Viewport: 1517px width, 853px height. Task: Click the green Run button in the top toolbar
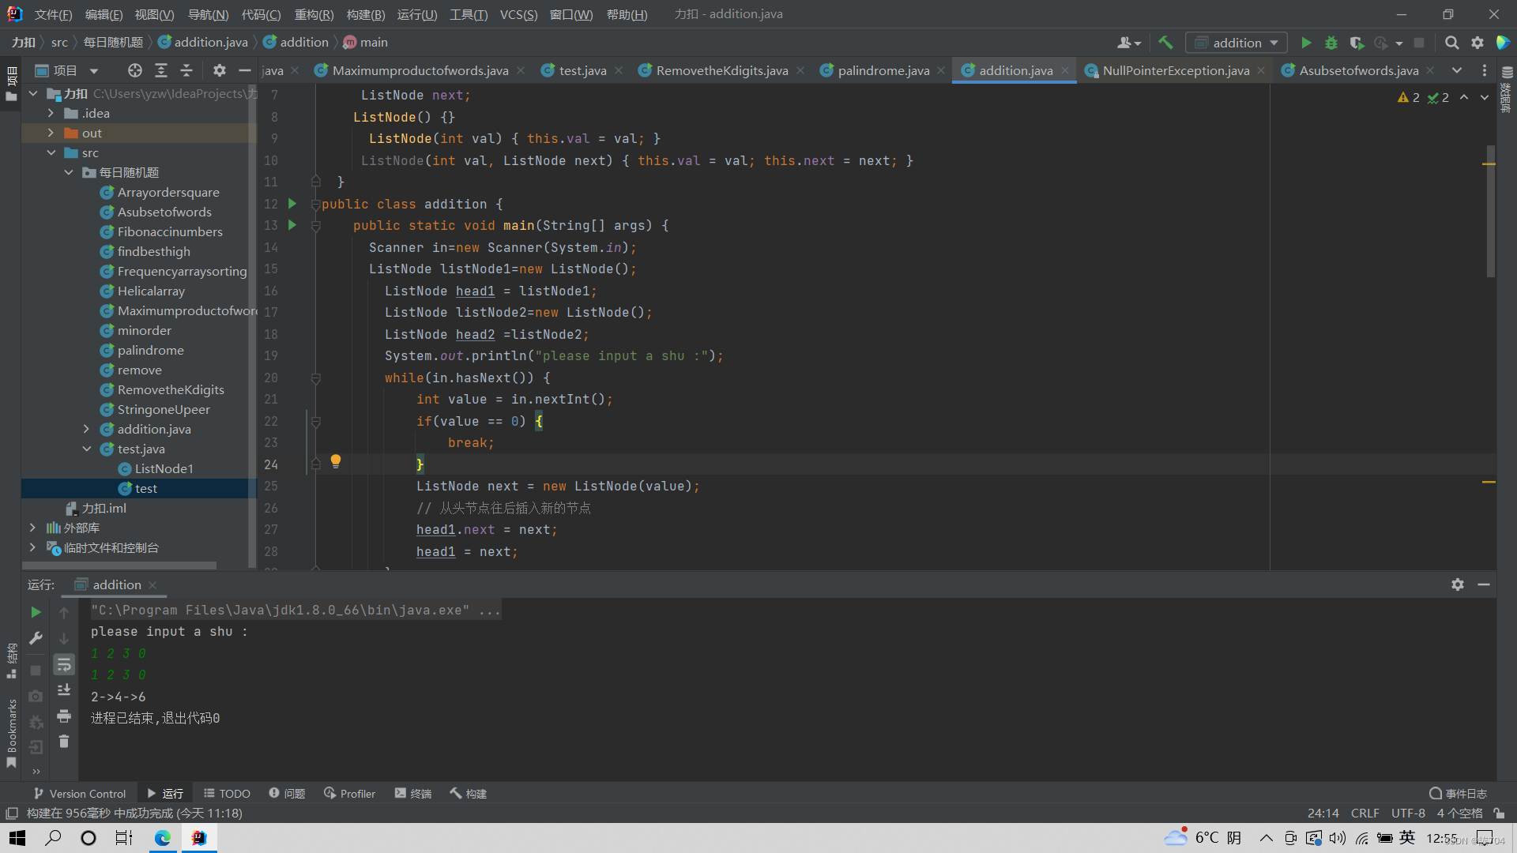pyautogui.click(x=1306, y=43)
